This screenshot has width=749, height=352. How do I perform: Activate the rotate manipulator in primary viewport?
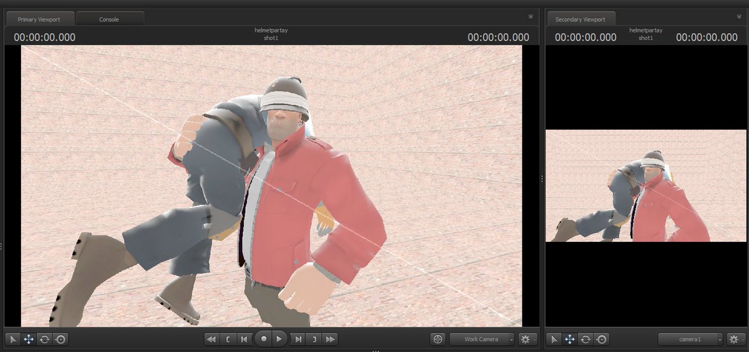click(x=44, y=340)
